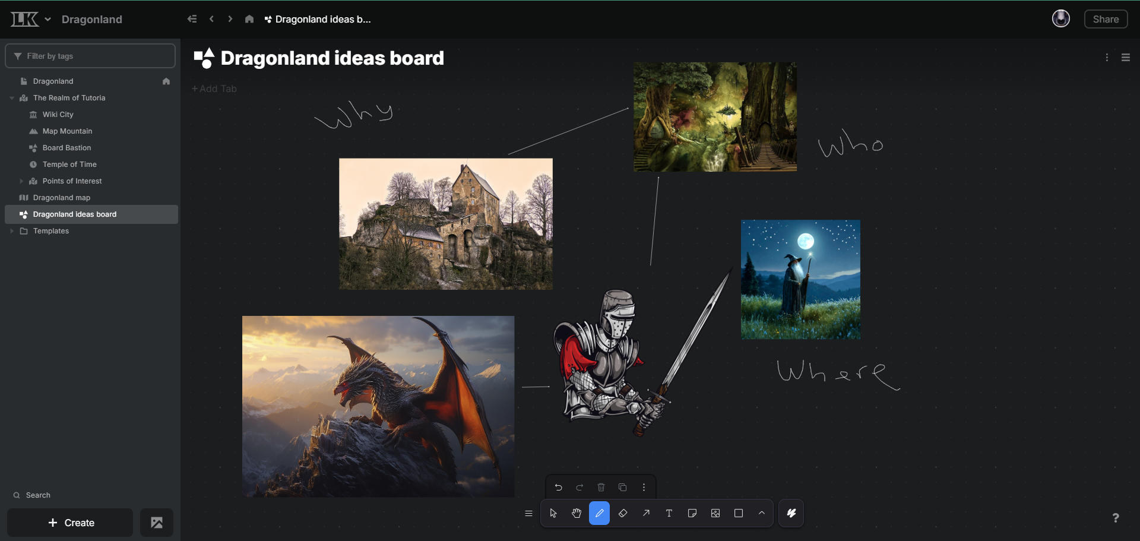Collapse The Realm of Tutoria tree item
The height and width of the screenshot is (541, 1140).
tap(12, 97)
